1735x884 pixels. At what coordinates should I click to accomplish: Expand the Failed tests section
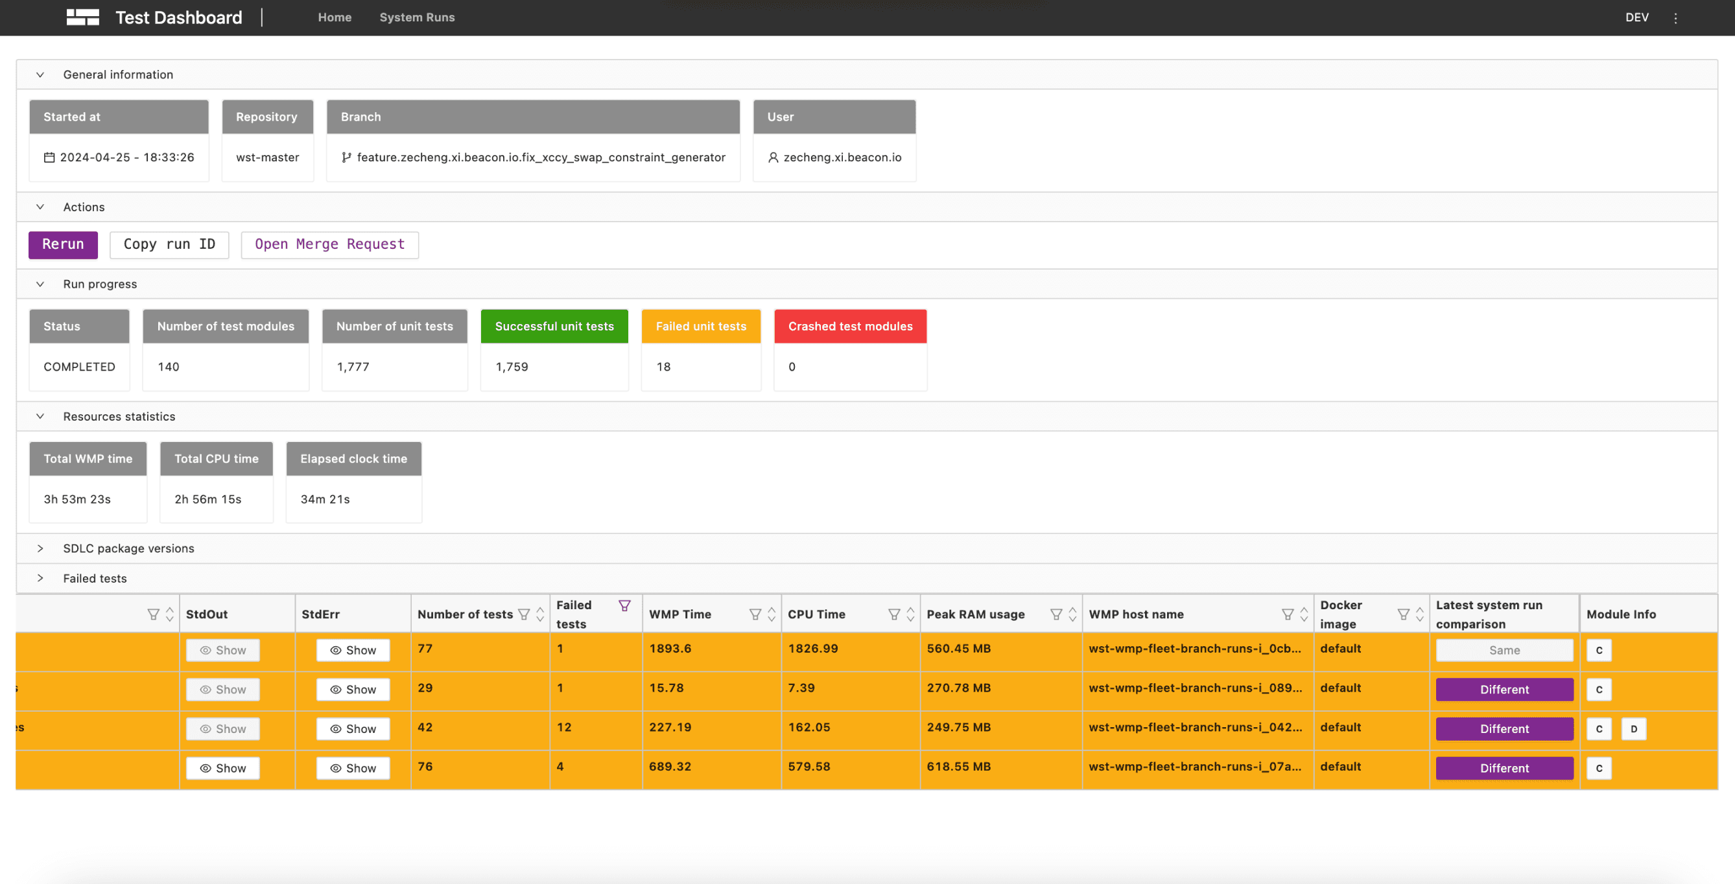tap(40, 577)
